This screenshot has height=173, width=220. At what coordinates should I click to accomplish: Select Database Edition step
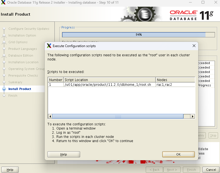(x=21, y=55)
